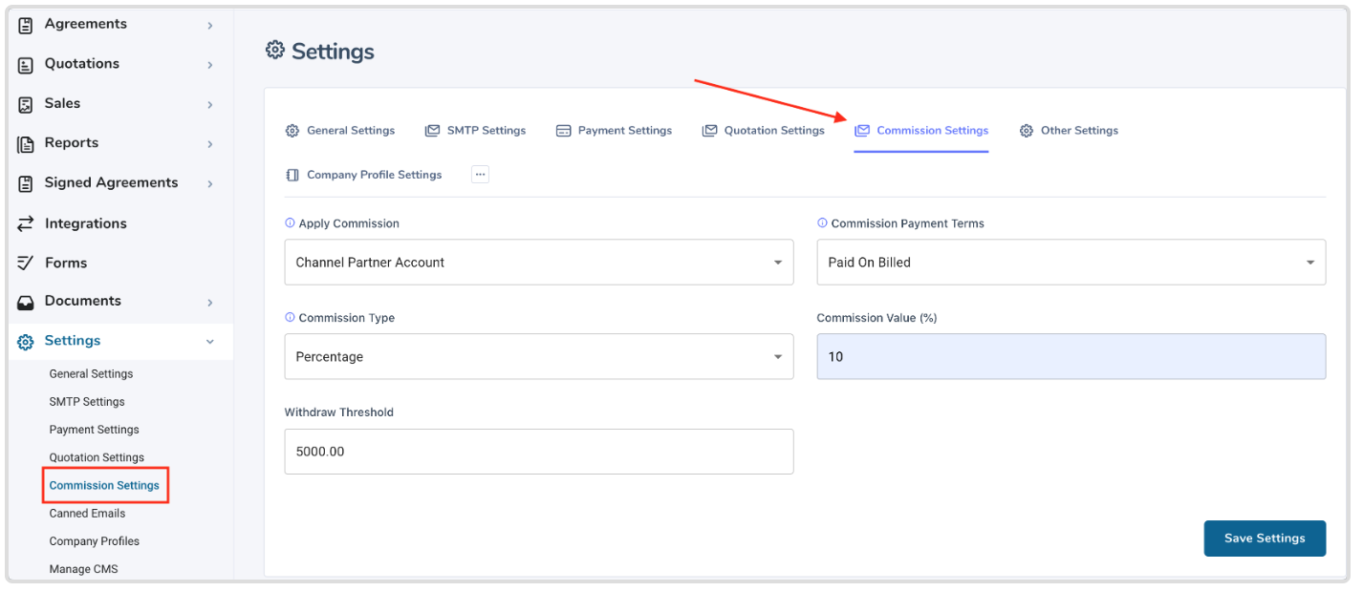This screenshot has height=591, width=1363.
Task: Open Manage CMS from the sidebar
Action: 83,568
